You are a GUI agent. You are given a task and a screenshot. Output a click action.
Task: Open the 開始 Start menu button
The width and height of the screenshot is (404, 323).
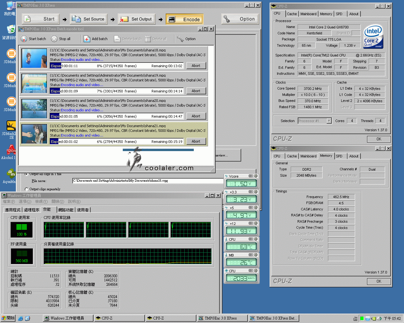8,318
